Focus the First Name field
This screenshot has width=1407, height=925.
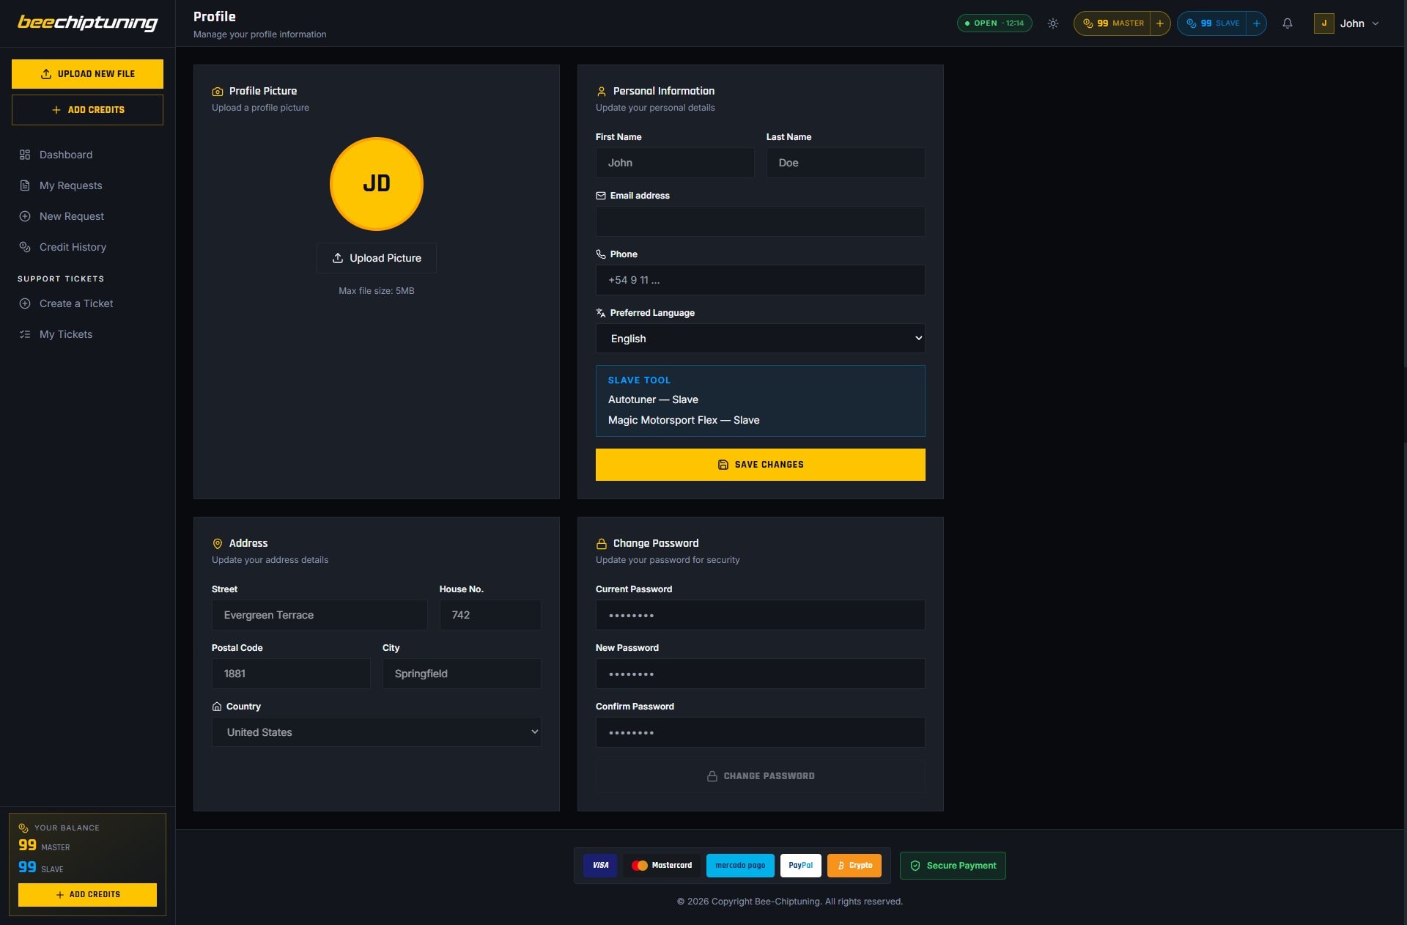(x=675, y=163)
